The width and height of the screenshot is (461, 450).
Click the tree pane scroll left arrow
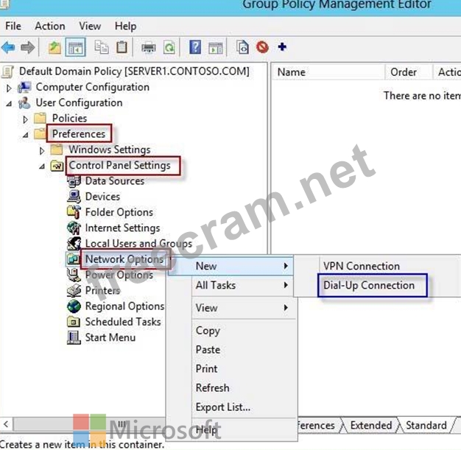coord(6,424)
